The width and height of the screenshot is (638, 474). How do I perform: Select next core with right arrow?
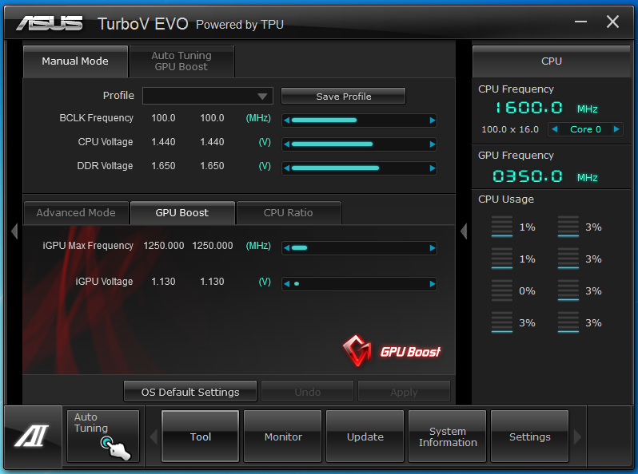click(x=616, y=129)
